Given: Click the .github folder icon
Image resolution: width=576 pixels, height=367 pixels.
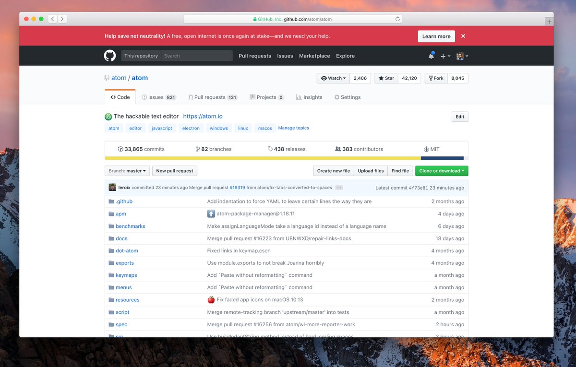Looking at the screenshot, I should click(x=111, y=201).
